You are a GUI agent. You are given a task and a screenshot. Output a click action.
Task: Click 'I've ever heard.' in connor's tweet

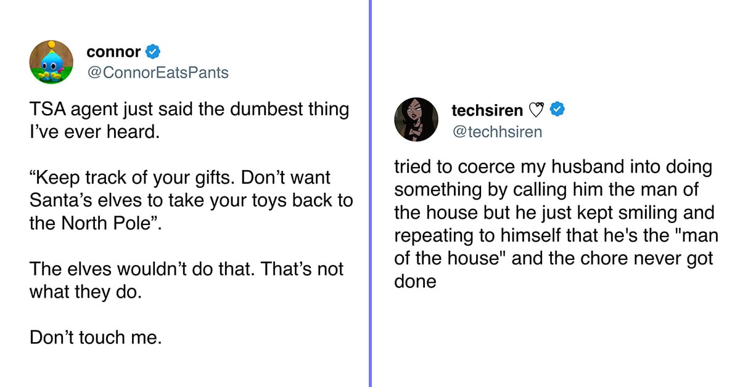pyautogui.click(x=94, y=132)
